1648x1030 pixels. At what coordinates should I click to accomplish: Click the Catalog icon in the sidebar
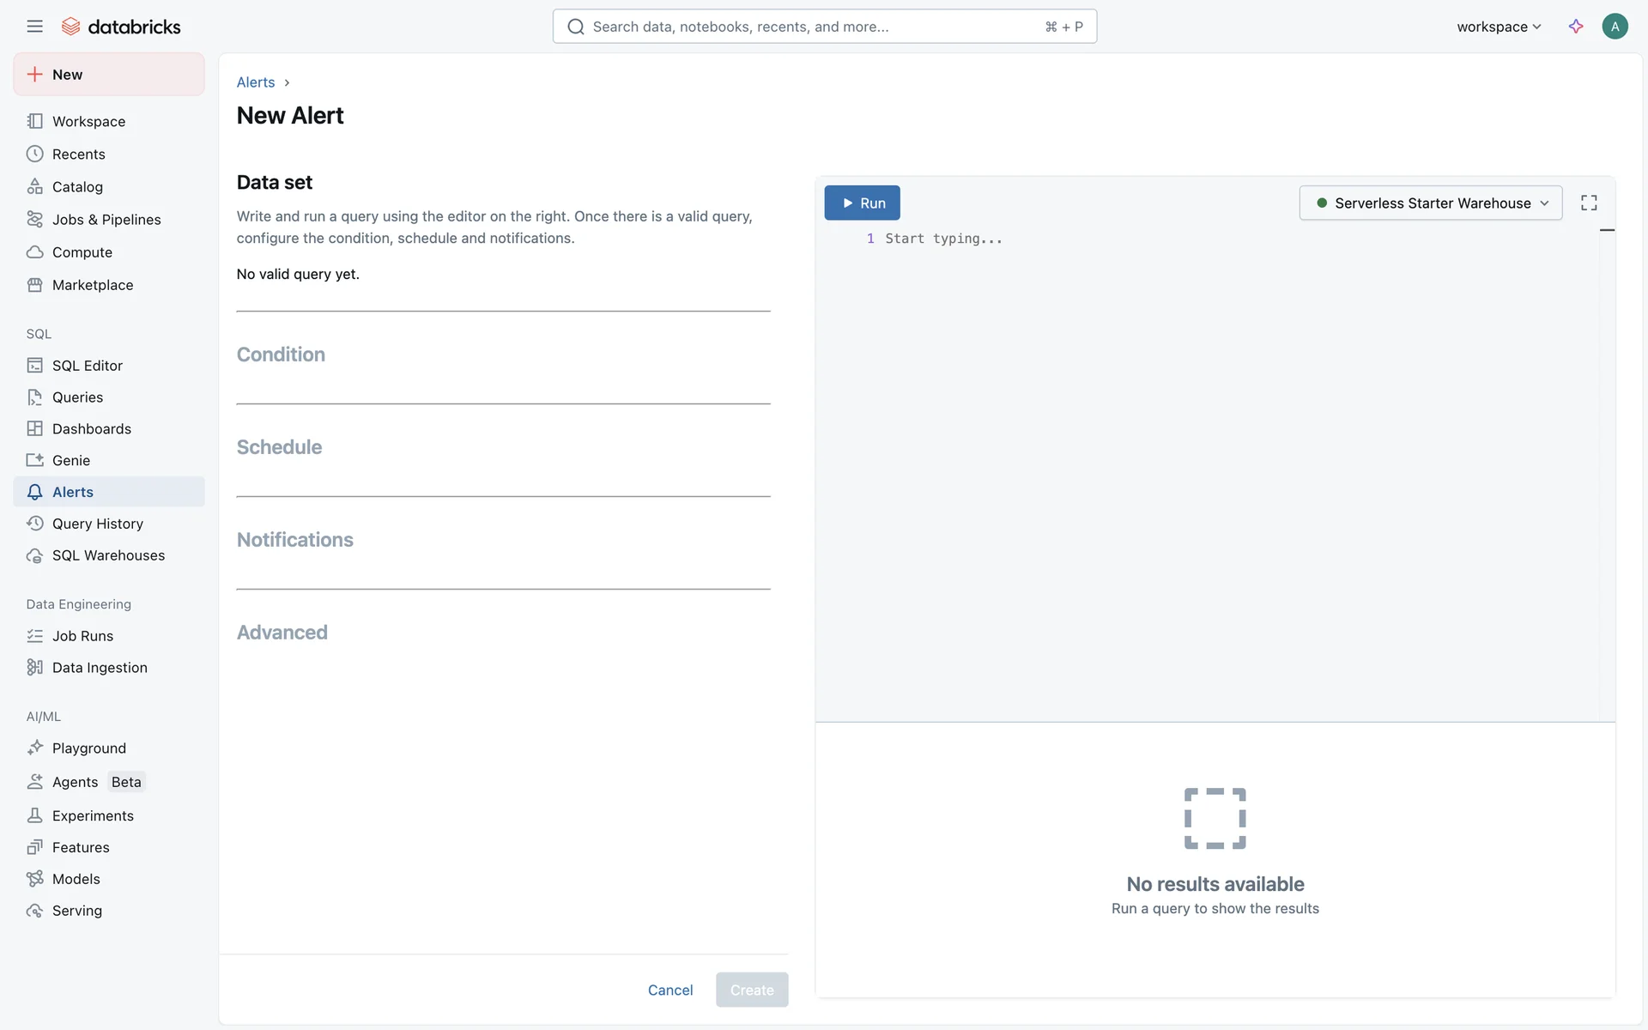point(34,187)
